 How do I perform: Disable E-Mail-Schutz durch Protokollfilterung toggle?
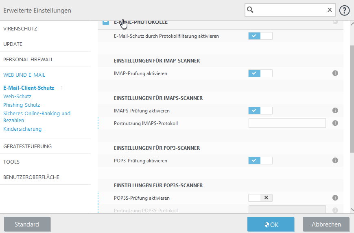(260, 36)
